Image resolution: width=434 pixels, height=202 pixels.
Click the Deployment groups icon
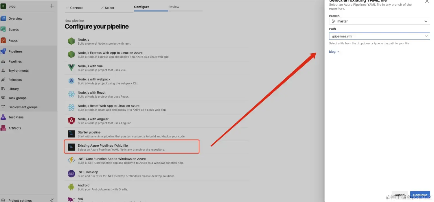coord(3,107)
